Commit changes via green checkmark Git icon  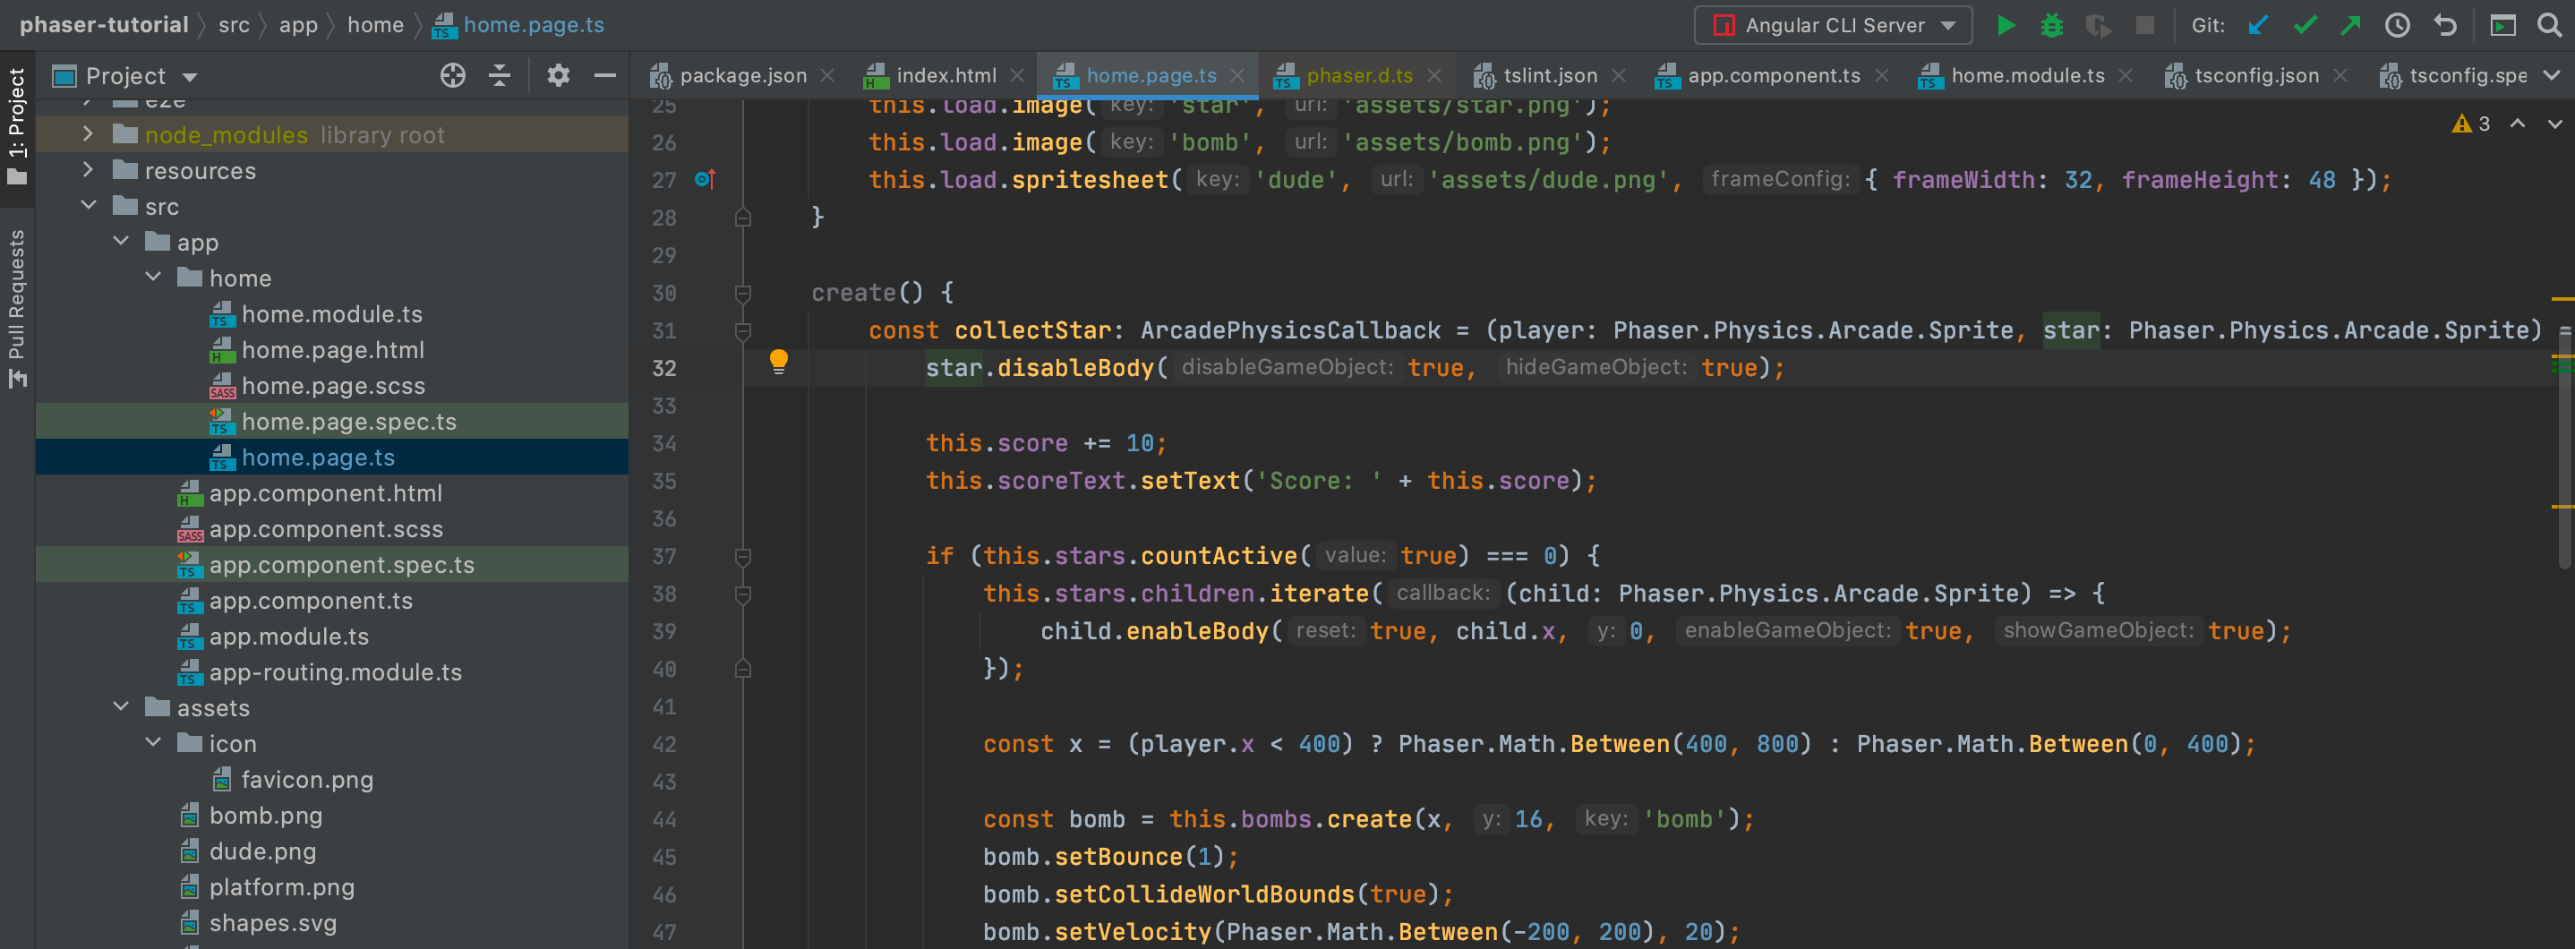(x=2304, y=25)
